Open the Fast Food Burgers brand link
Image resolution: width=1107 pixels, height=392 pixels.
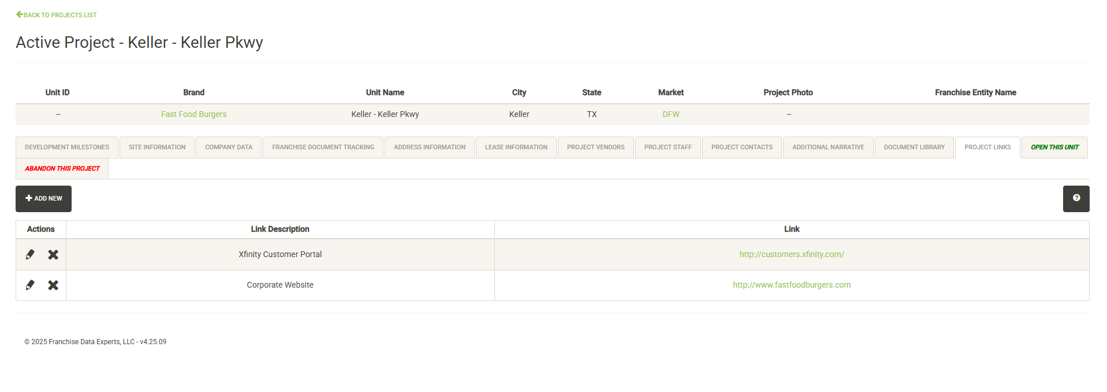point(193,114)
